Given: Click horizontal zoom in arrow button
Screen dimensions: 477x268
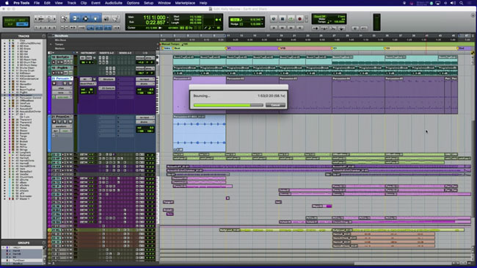Looking at the screenshot, I should tap(54, 19).
